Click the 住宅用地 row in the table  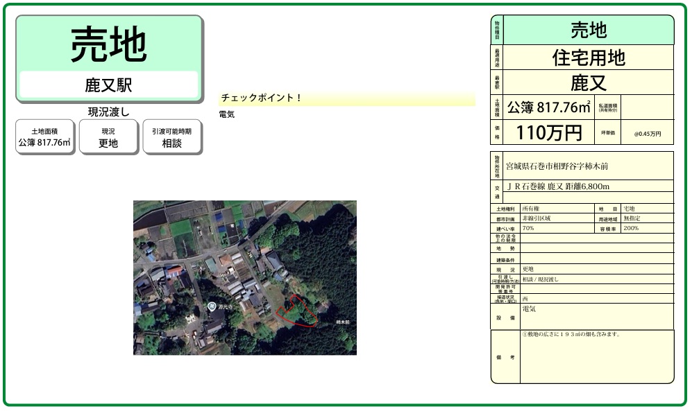(589, 58)
